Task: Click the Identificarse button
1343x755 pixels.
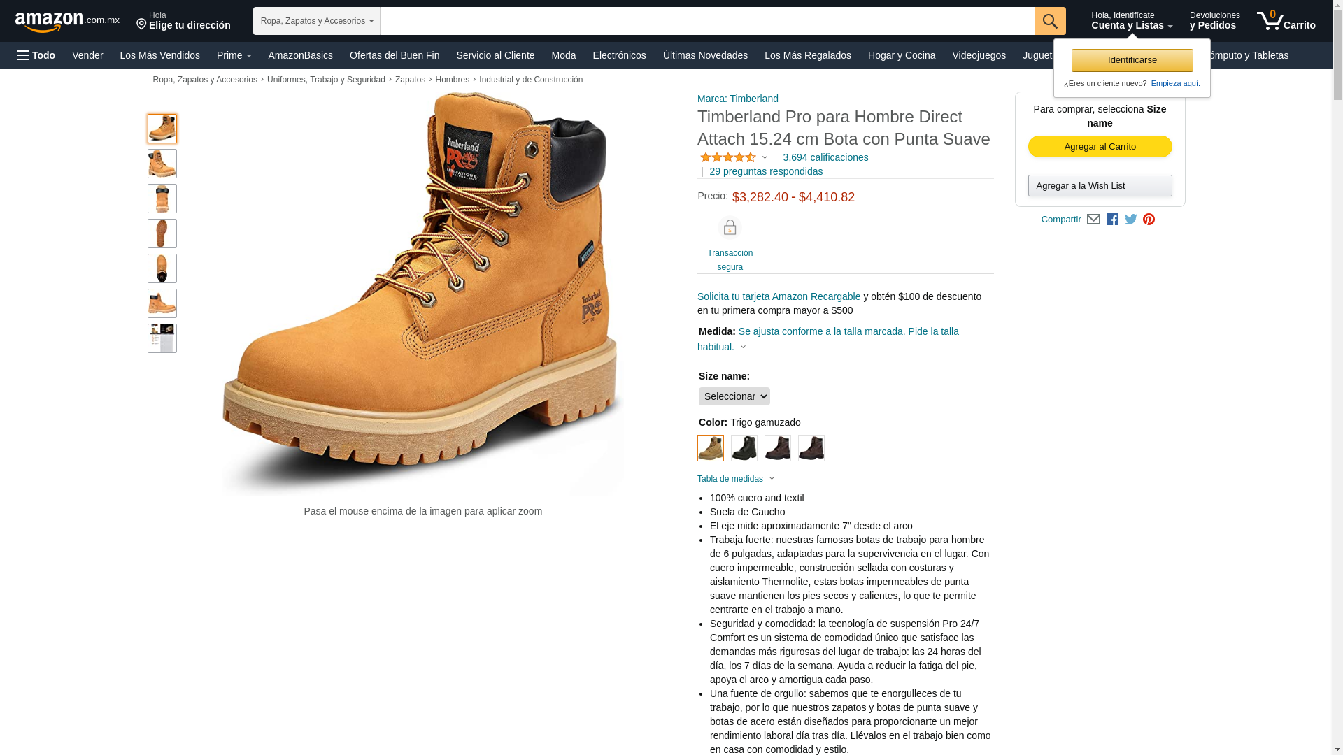Action: pos(1132,60)
